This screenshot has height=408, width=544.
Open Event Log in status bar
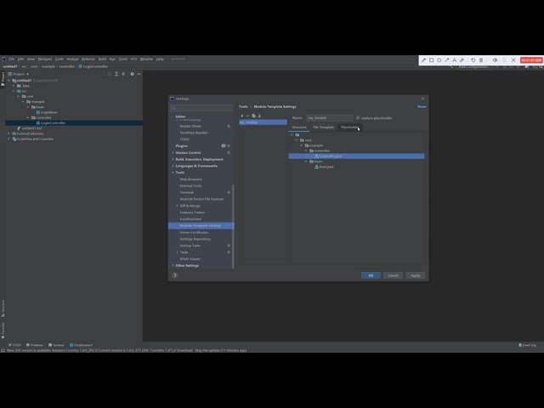(x=527, y=345)
